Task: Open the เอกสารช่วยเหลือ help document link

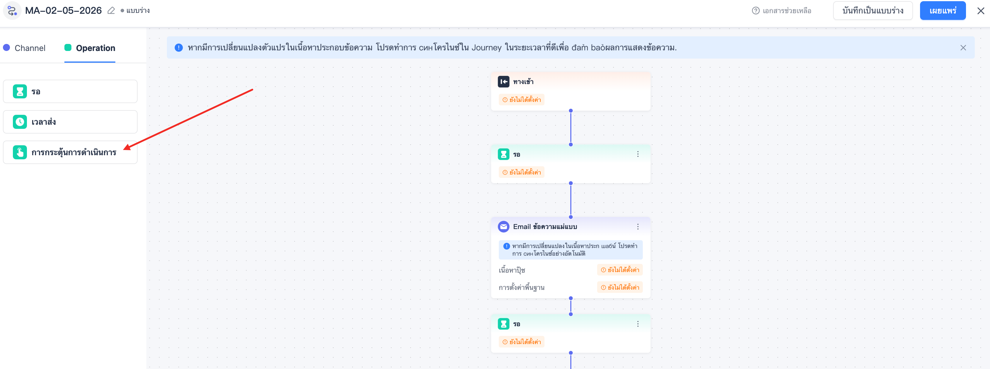Action: (781, 11)
